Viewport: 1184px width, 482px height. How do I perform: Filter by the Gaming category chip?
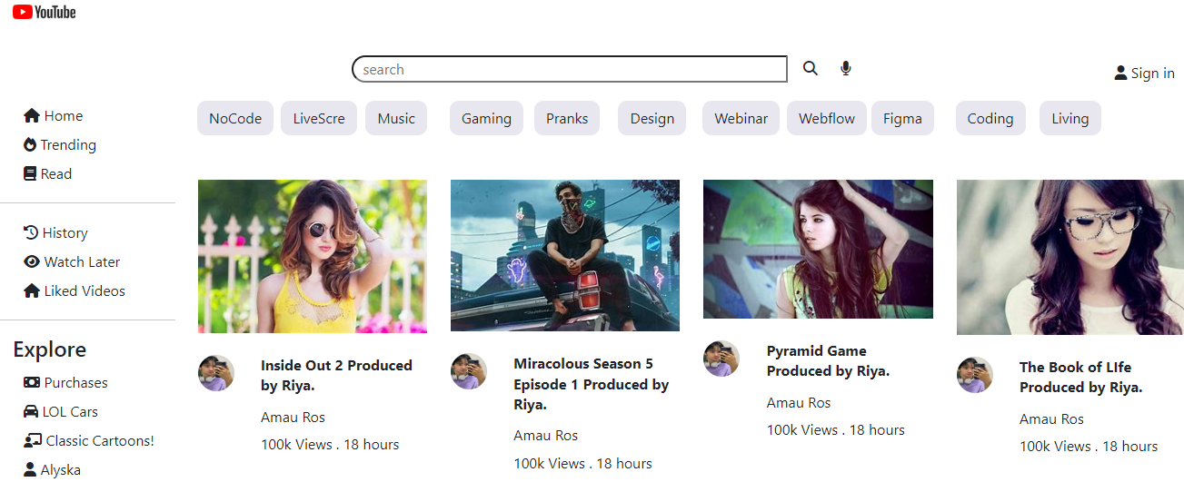pos(486,119)
